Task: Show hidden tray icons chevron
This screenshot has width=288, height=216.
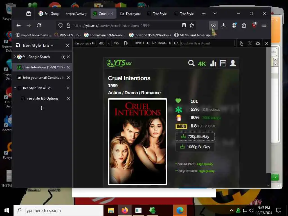Action: (x=231, y=210)
